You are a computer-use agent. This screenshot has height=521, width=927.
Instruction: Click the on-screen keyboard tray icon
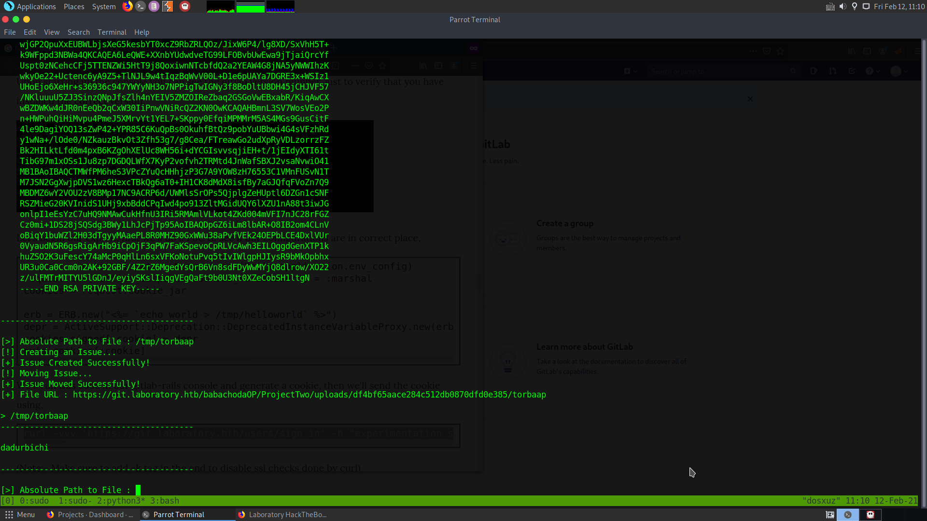830,6
